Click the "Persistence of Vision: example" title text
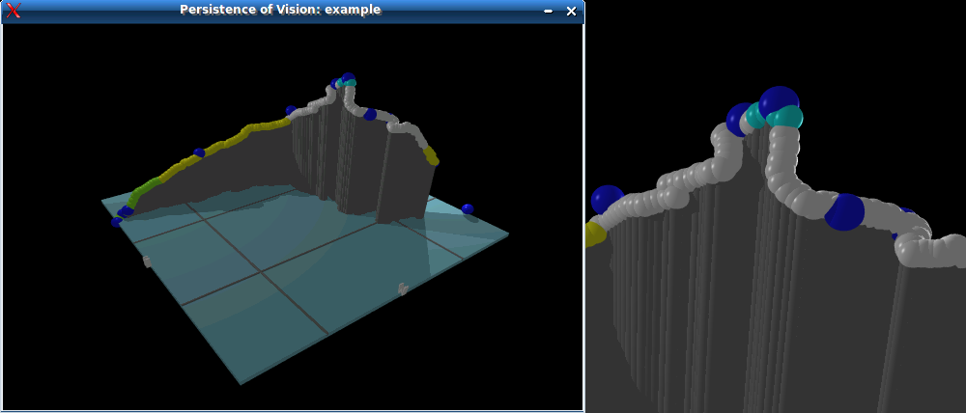Image resolution: width=966 pixels, height=413 pixels. coord(280,10)
